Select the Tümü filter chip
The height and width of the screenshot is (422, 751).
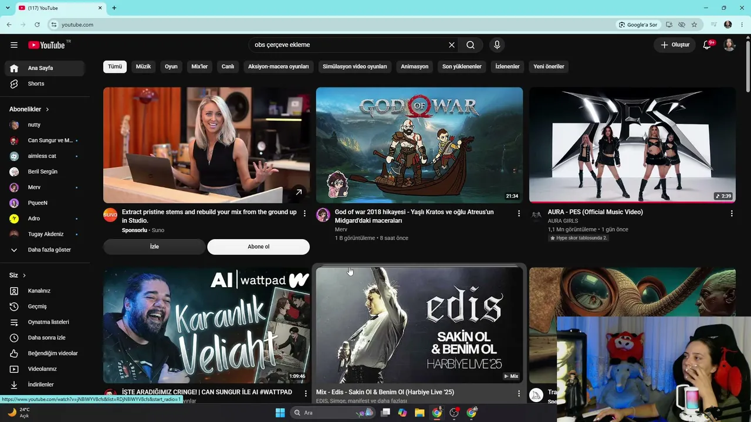(115, 67)
